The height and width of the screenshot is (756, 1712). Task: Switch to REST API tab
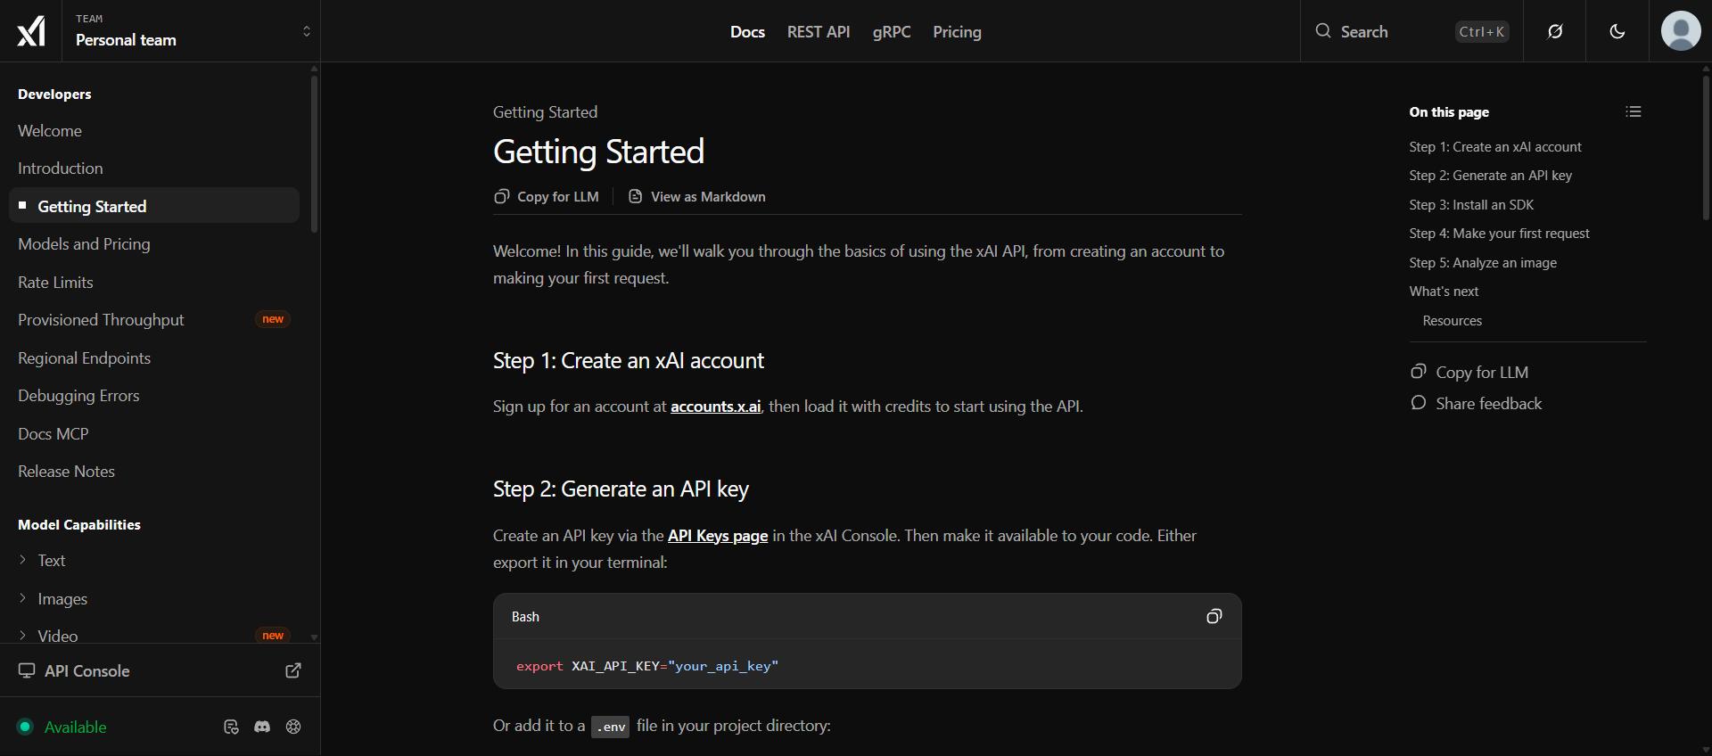tap(819, 32)
